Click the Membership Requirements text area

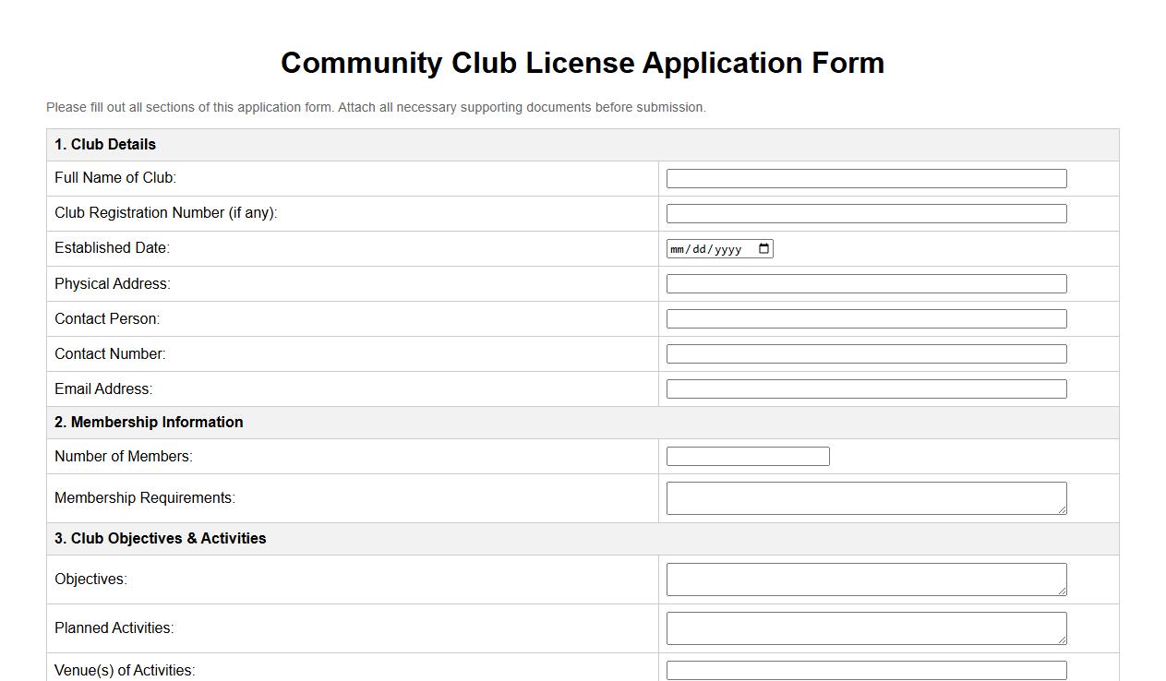(859, 496)
